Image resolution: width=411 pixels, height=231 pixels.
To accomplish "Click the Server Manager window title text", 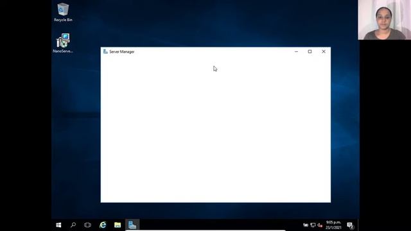I will [x=122, y=51].
